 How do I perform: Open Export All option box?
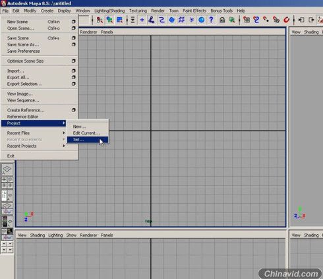coord(74,77)
